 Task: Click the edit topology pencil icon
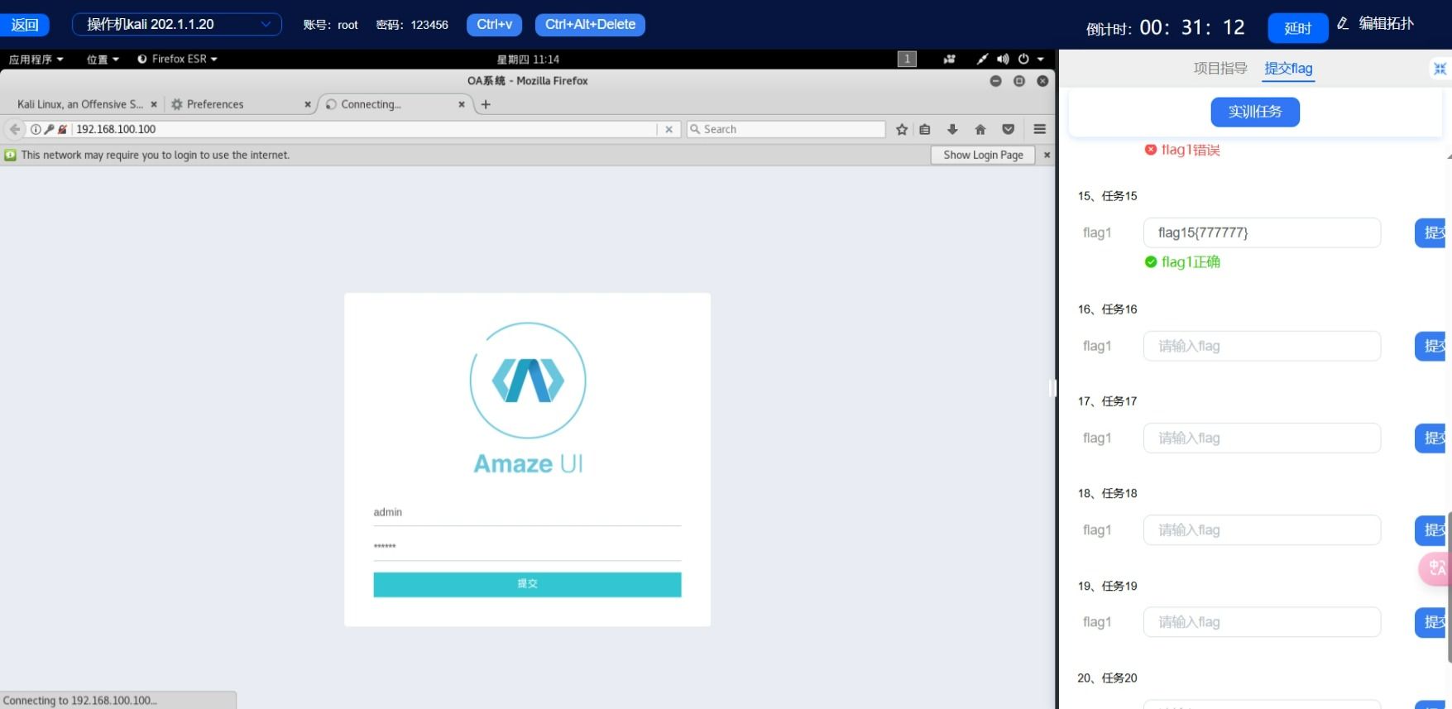tap(1343, 23)
